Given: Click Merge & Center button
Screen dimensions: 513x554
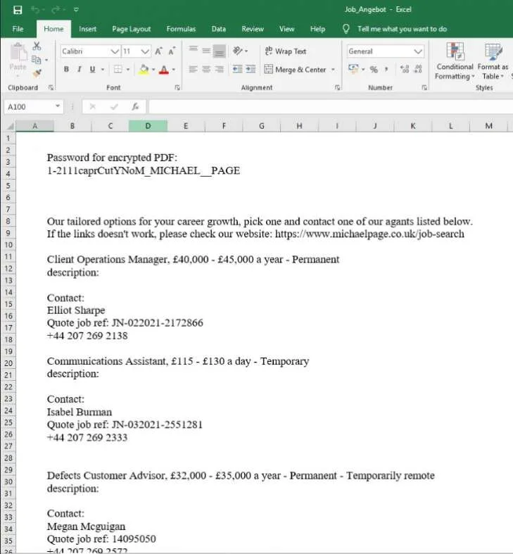Looking at the screenshot, I should click(295, 70).
